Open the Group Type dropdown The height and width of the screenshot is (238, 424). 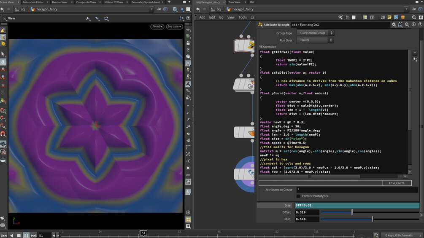click(315, 33)
